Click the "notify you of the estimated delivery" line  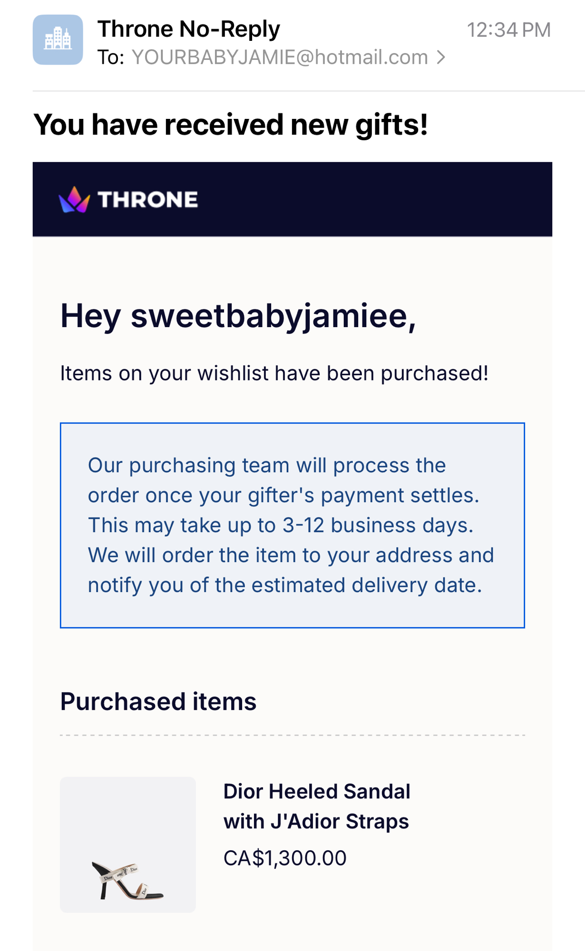pos(285,585)
